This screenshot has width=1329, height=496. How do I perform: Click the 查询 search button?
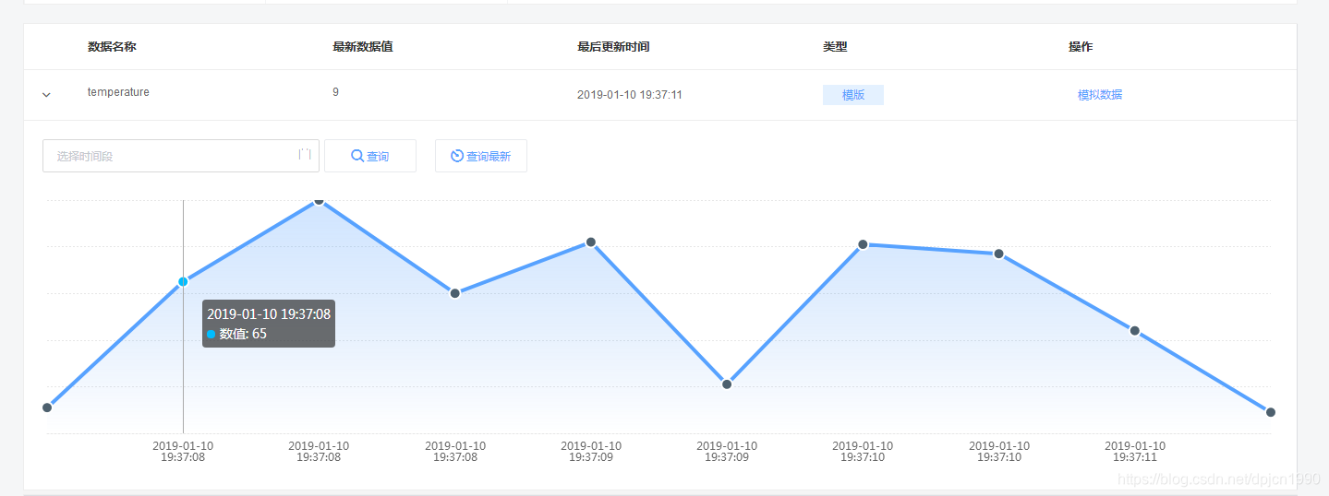tap(370, 156)
